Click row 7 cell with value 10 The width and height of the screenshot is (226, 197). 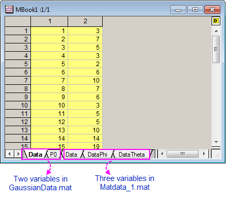pos(85,81)
